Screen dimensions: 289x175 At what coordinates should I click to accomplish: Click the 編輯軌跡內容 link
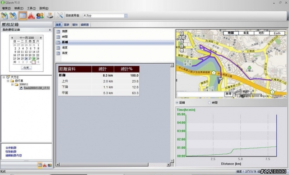(14, 156)
